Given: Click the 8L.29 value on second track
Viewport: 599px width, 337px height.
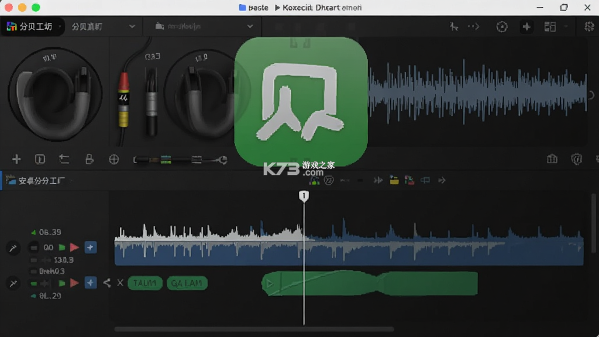Looking at the screenshot, I should click(x=50, y=295).
